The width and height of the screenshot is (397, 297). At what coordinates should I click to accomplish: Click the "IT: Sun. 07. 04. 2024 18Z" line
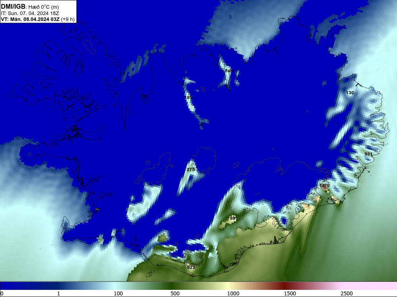(x=30, y=13)
